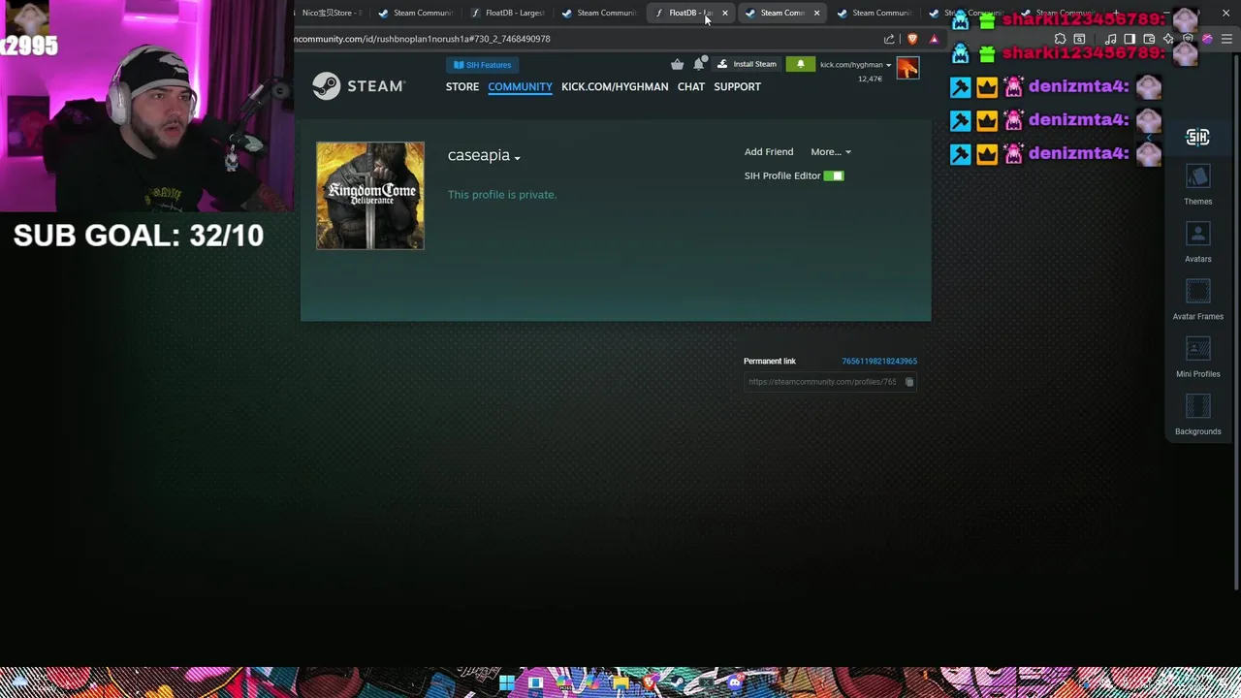This screenshot has height=698, width=1241.
Task: Click the Install Steam button
Action: coord(747,64)
